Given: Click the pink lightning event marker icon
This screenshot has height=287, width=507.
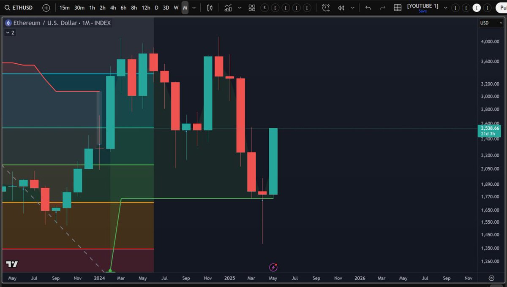Looking at the screenshot, I should point(273,267).
